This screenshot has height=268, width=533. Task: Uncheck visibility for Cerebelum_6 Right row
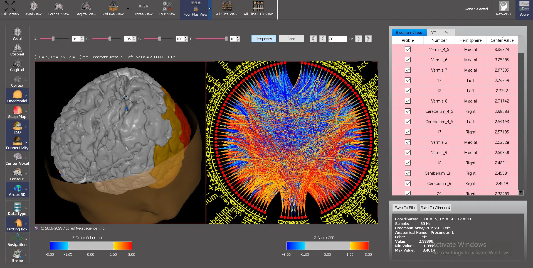point(408,184)
